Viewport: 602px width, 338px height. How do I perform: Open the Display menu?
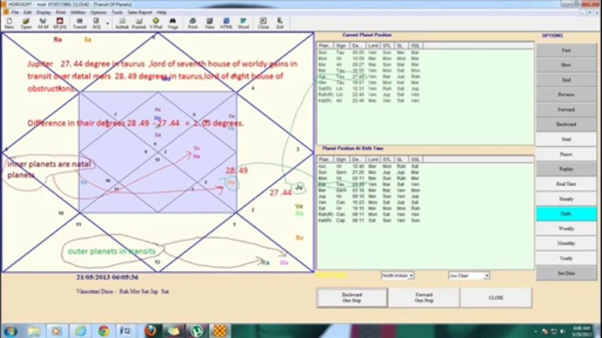(x=43, y=12)
